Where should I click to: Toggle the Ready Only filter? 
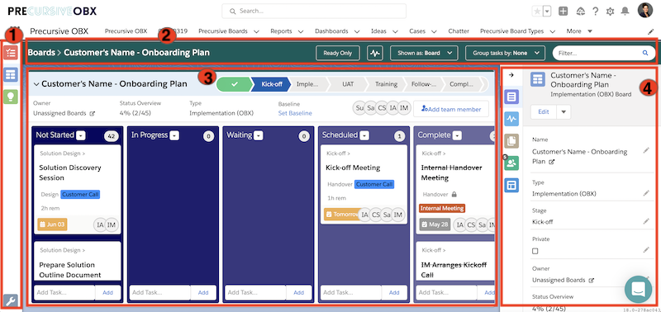(x=338, y=53)
